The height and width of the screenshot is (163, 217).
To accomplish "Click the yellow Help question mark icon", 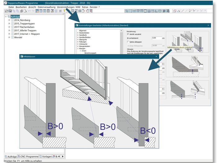I will pos(64,11).
